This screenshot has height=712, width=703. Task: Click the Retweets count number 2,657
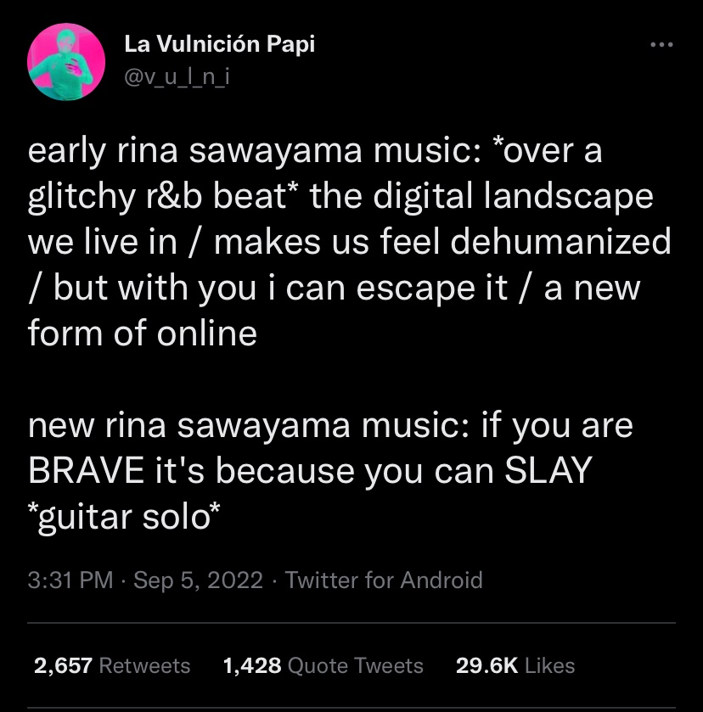point(63,665)
